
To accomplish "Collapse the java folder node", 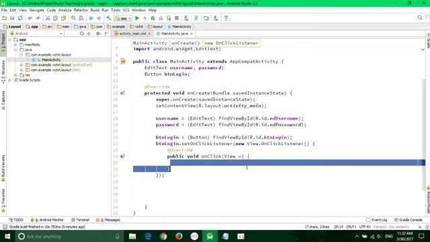I will (15, 50).
